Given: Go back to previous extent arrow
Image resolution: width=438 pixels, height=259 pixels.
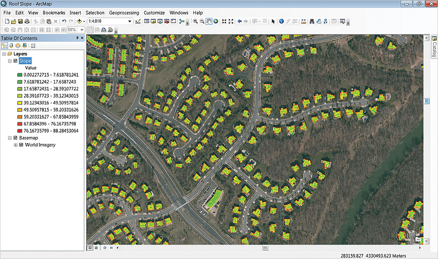Looking at the screenshot, I should (x=239, y=21).
